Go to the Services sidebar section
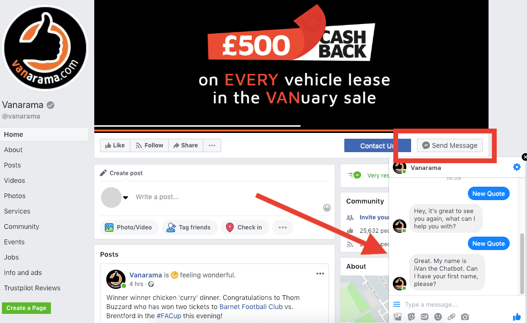This screenshot has width=527, height=323. (17, 211)
